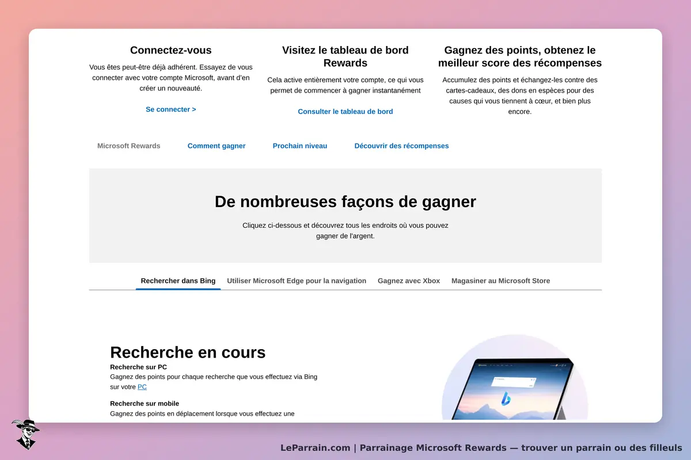Click the tablet Bing illustration image
Screen dimensions: 691x460
click(x=514, y=378)
